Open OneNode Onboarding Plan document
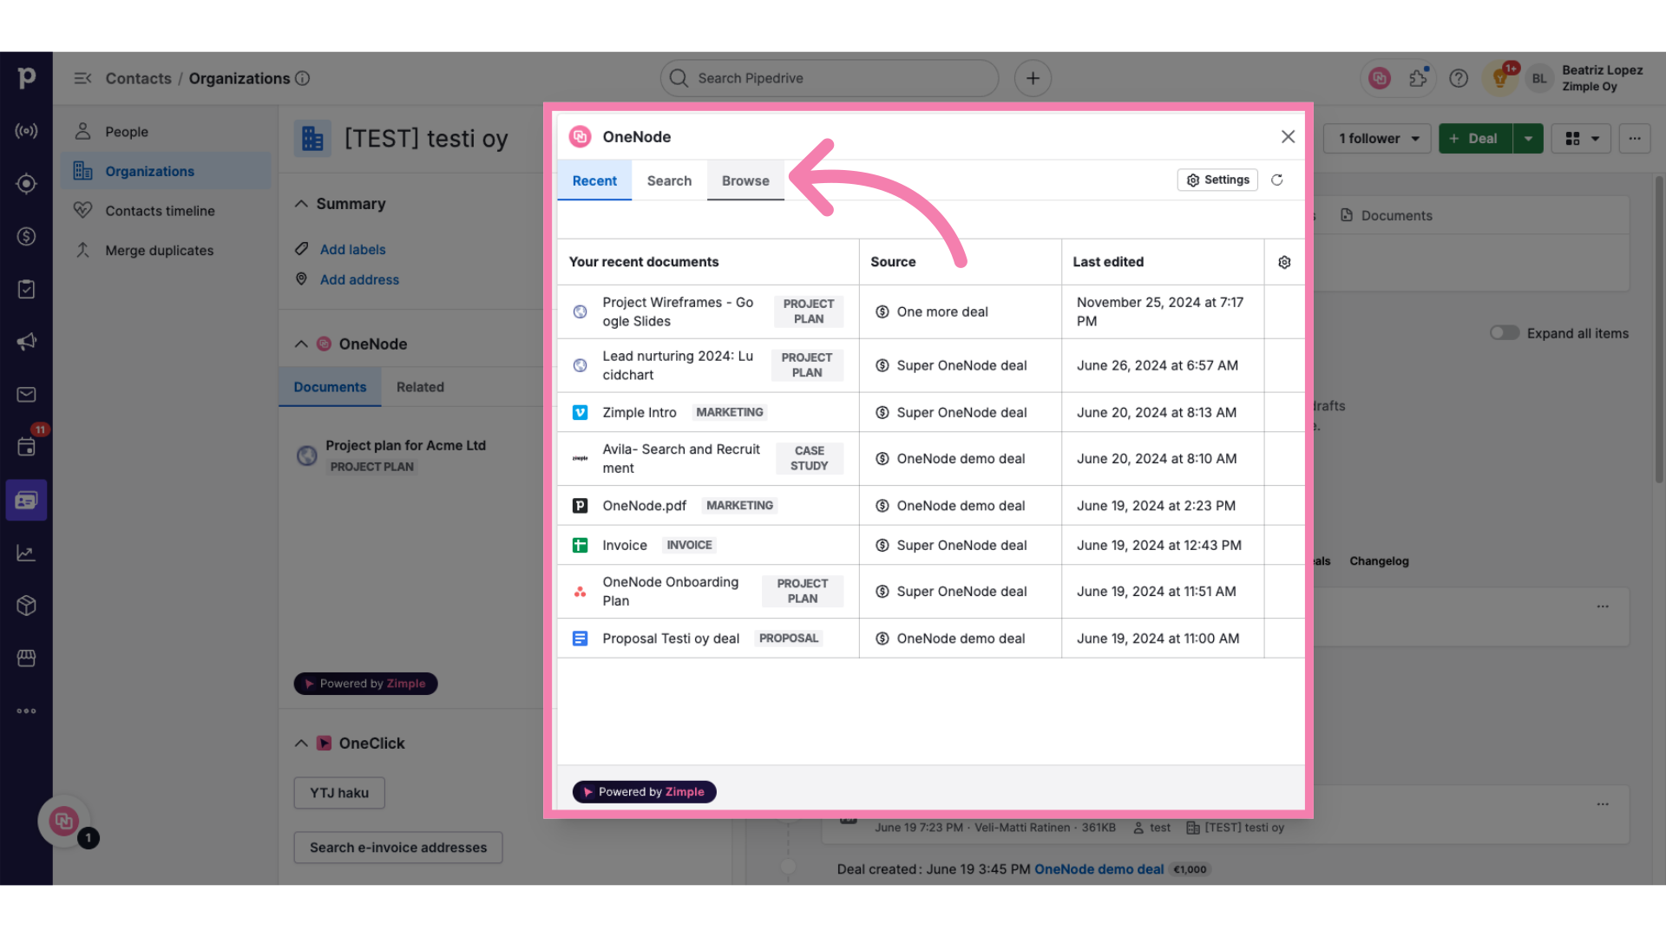This screenshot has width=1666, height=937. [x=671, y=592]
